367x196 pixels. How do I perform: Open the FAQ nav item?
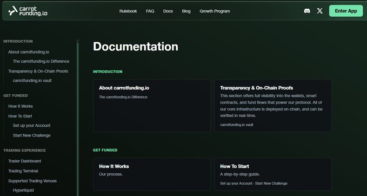[150, 11]
